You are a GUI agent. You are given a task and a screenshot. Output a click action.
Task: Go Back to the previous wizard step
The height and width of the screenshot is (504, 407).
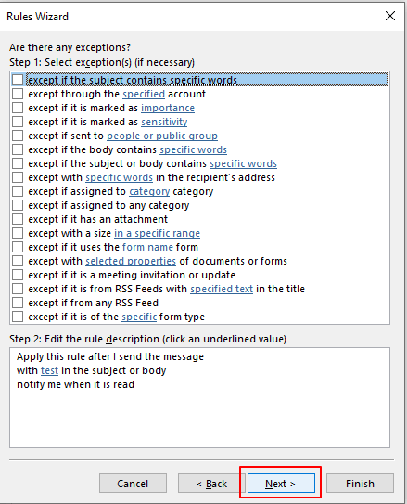pos(211,483)
